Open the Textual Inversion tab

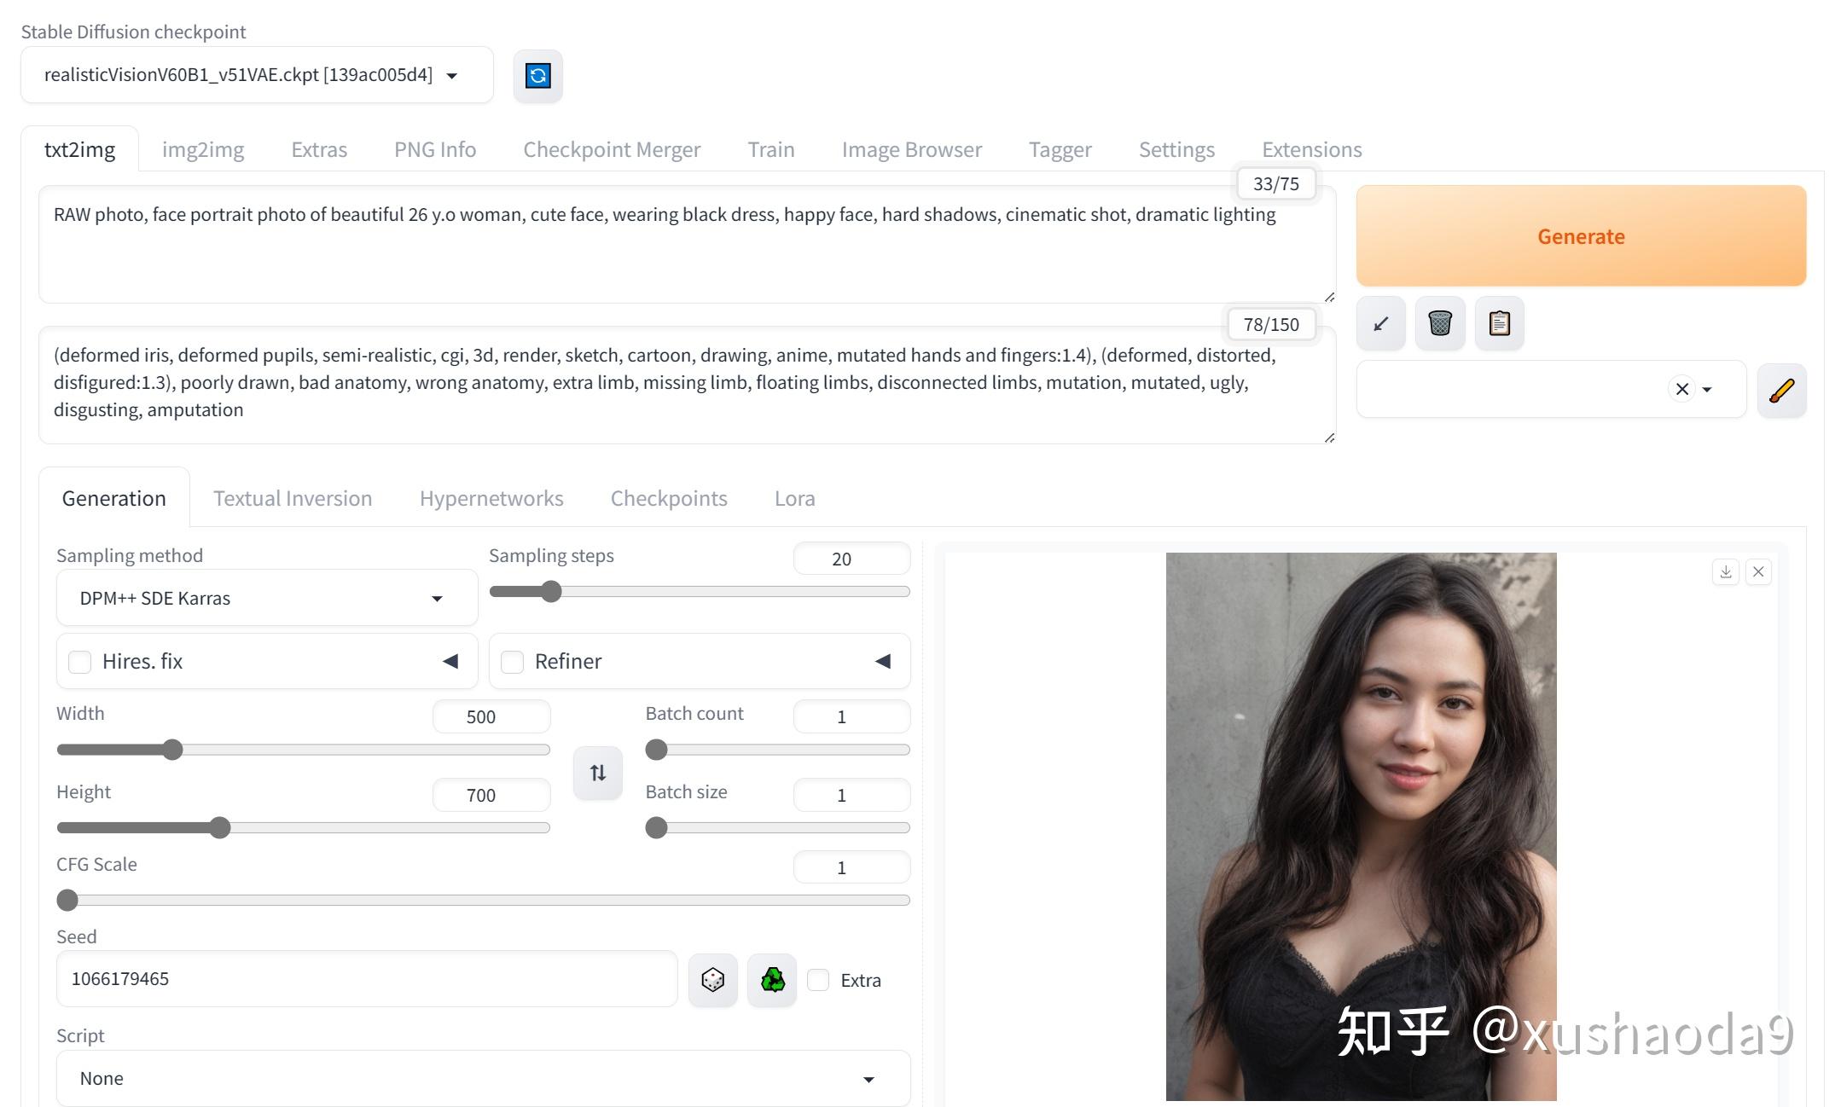[292, 498]
